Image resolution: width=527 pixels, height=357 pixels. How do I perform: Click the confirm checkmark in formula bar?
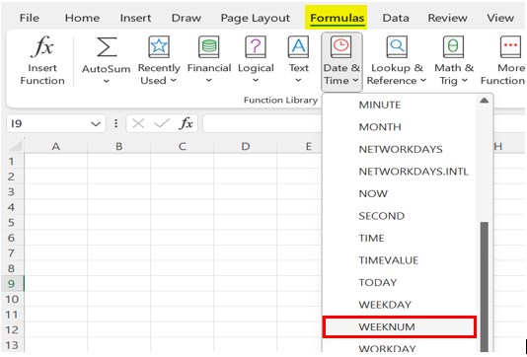click(162, 124)
